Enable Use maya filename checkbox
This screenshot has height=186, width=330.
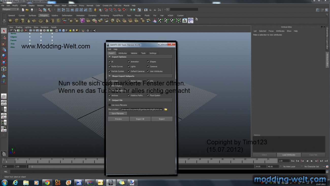[110, 105]
